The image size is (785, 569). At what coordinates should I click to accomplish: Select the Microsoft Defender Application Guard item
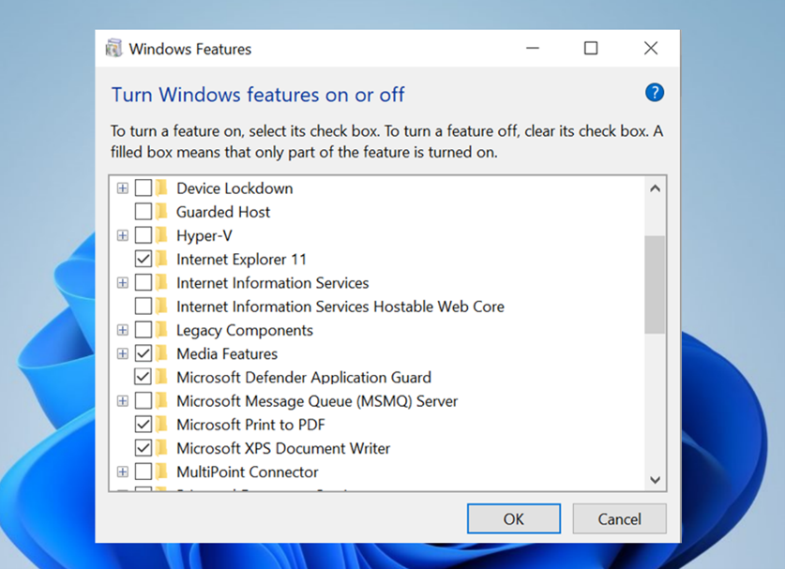303,378
